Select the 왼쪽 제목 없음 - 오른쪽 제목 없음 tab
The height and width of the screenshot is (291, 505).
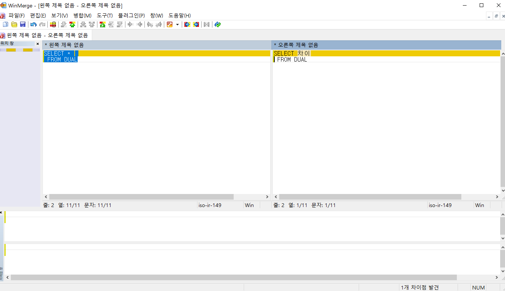coord(46,35)
